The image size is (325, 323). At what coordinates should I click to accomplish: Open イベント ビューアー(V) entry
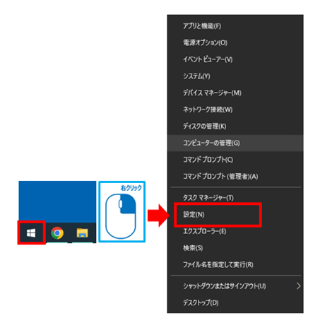tap(235, 59)
